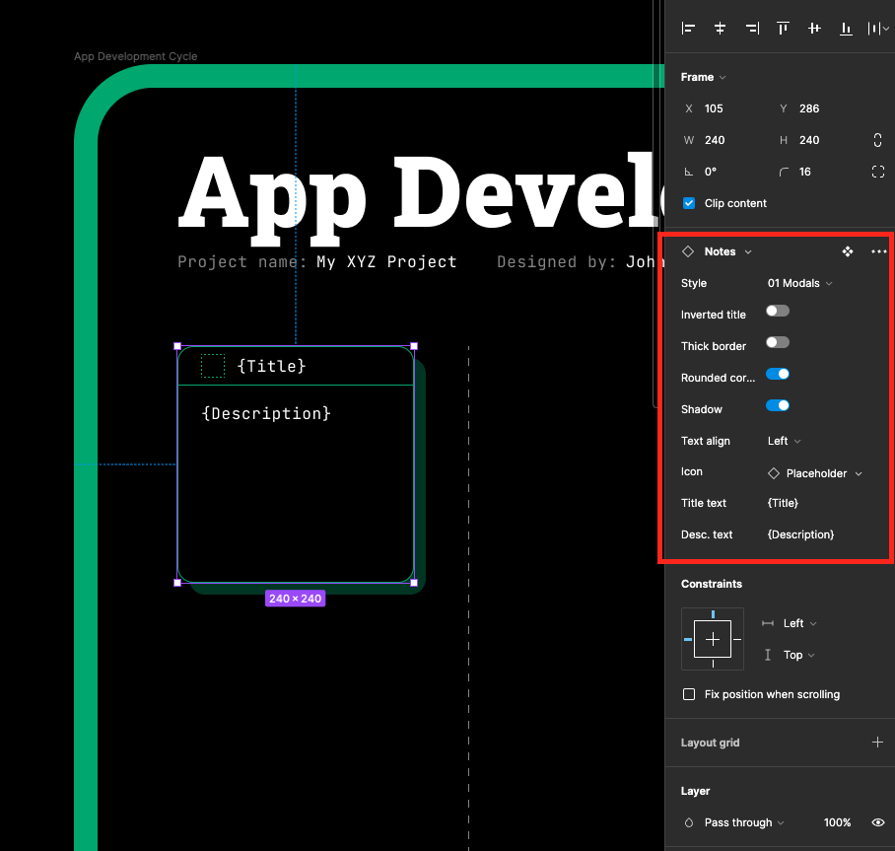Disable the Shadow toggle
Screen dimensions: 895x851
coord(777,406)
